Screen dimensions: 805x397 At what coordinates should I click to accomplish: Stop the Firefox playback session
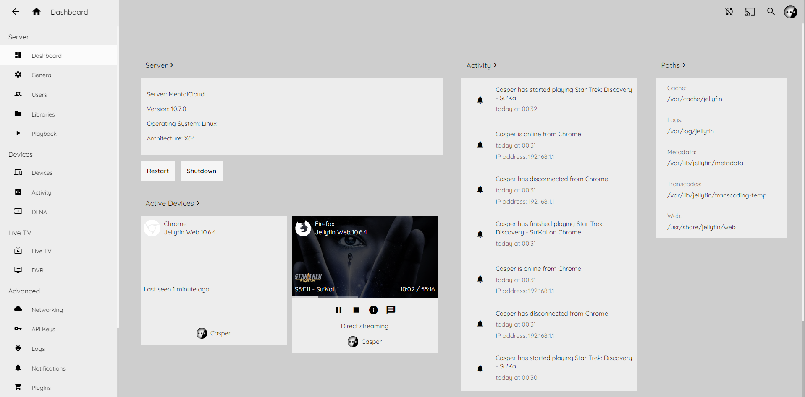tap(356, 310)
